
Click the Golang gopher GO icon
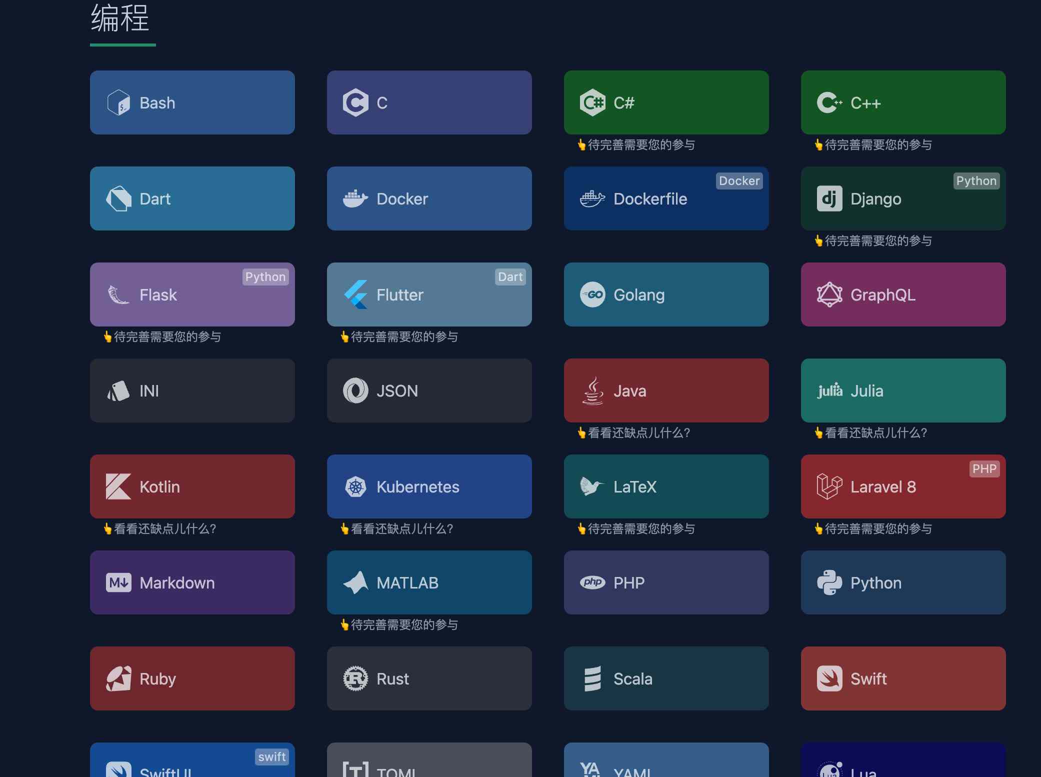[x=592, y=295]
